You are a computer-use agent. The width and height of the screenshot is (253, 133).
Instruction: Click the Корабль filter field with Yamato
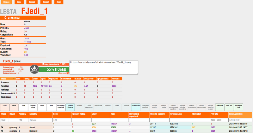point(40,120)
